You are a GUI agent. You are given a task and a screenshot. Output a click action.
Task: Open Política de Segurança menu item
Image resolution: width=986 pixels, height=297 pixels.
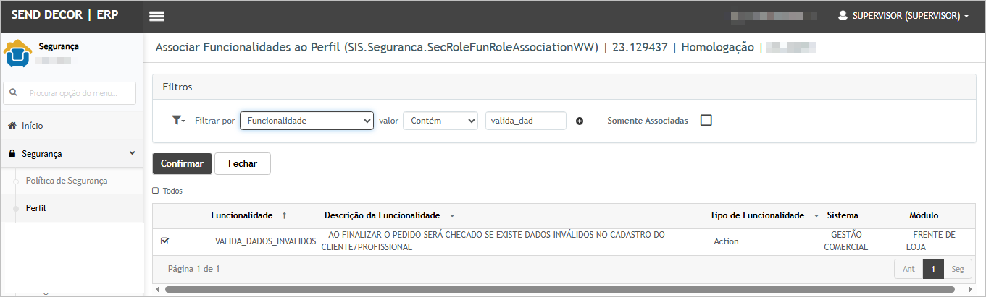(x=67, y=181)
